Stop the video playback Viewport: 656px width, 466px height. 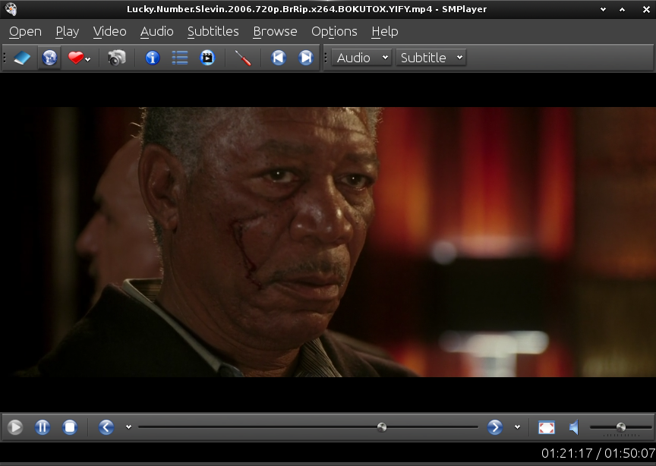point(70,427)
